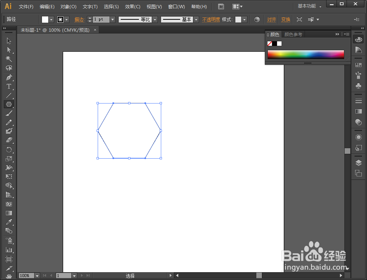The width and height of the screenshot is (367, 280).
Task: Select the black swatch in Color panel
Action: pos(275,44)
